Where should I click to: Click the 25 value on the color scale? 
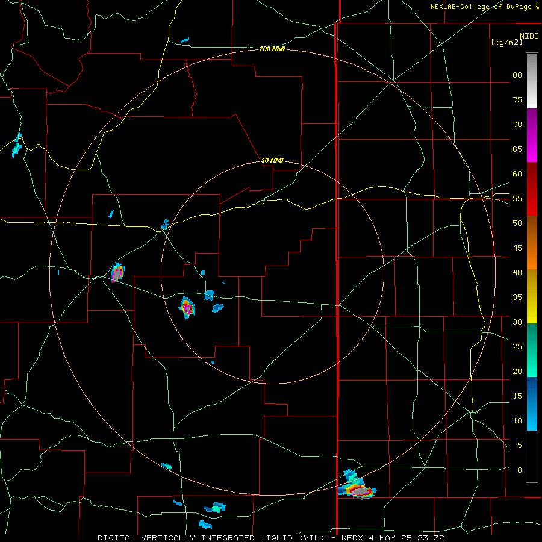[517, 347]
